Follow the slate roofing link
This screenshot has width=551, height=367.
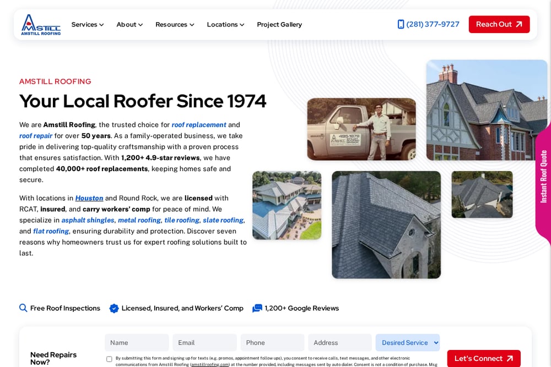point(223,220)
